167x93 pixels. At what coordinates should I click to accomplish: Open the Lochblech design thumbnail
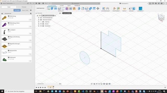pos(4,32)
